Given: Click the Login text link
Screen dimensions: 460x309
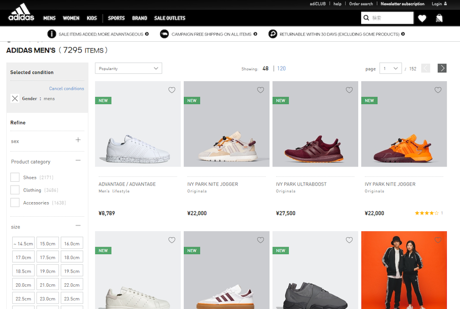Looking at the screenshot, I should point(437,4).
